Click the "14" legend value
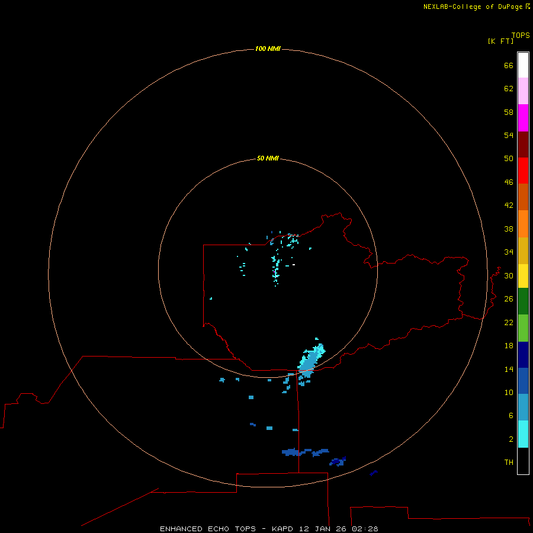This screenshot has width=533, height=533. coord(509,370)
